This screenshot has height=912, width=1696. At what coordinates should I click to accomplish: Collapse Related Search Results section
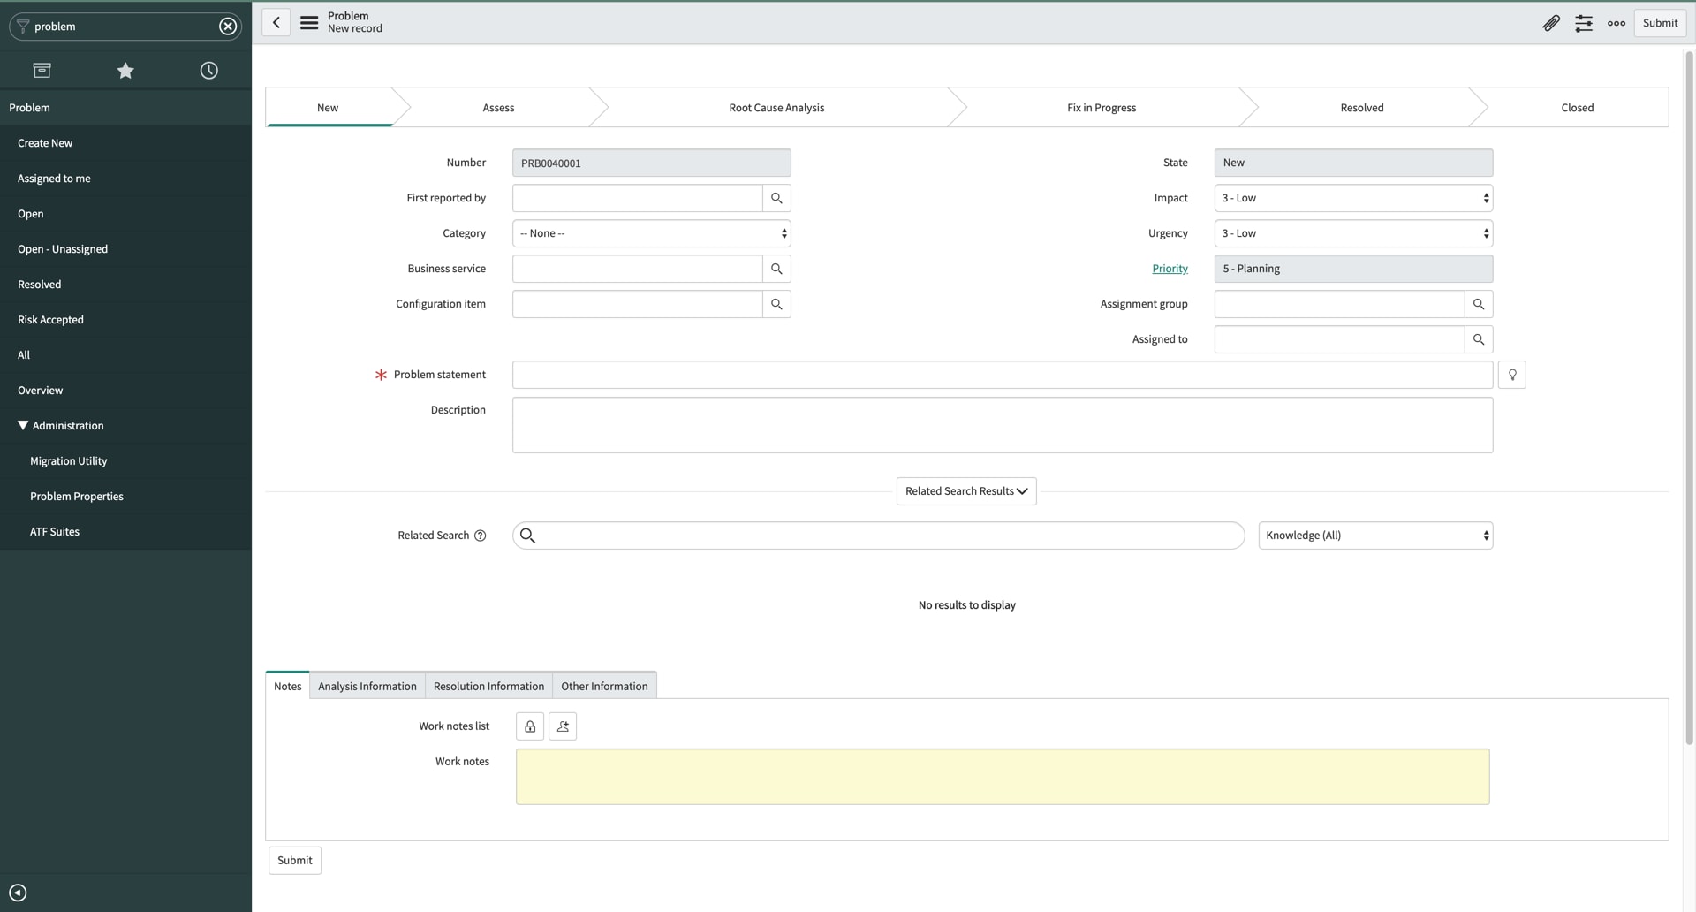point(966,491)
